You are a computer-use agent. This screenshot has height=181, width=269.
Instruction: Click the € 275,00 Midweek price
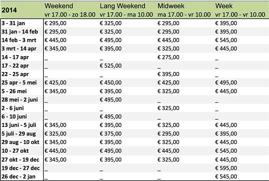point(168,57)
